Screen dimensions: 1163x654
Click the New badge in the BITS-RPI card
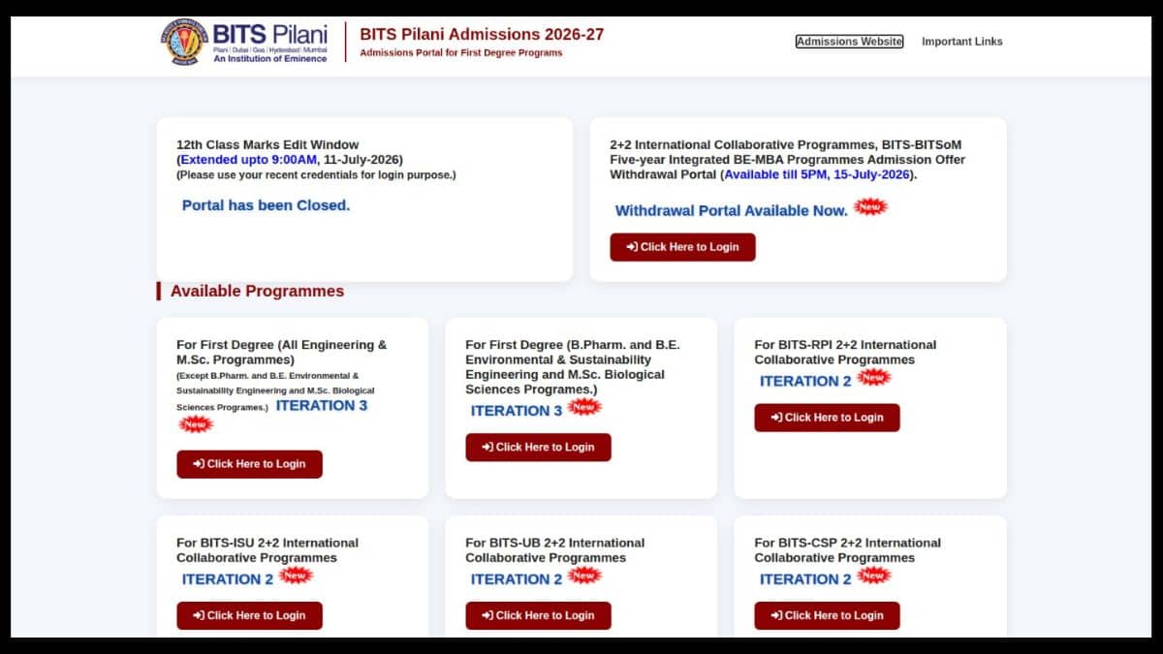[873, 377]
